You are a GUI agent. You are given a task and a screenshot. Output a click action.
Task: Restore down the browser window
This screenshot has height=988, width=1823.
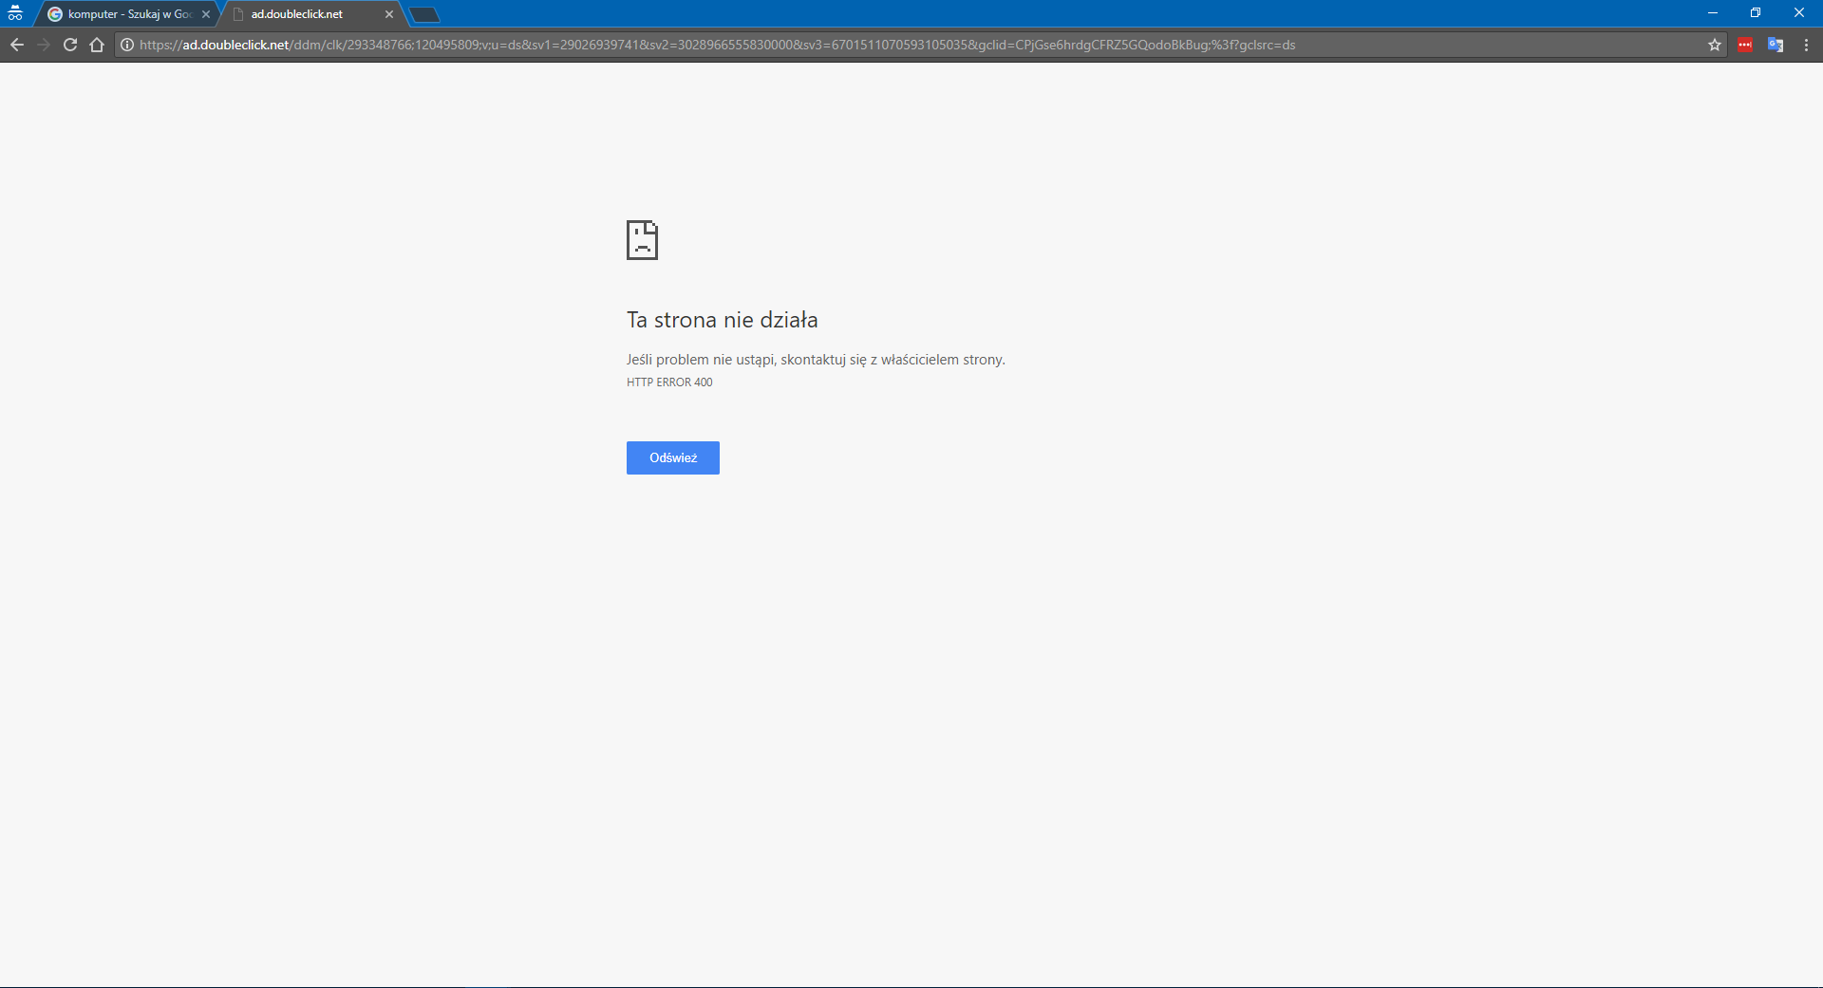coord(1756,12)
